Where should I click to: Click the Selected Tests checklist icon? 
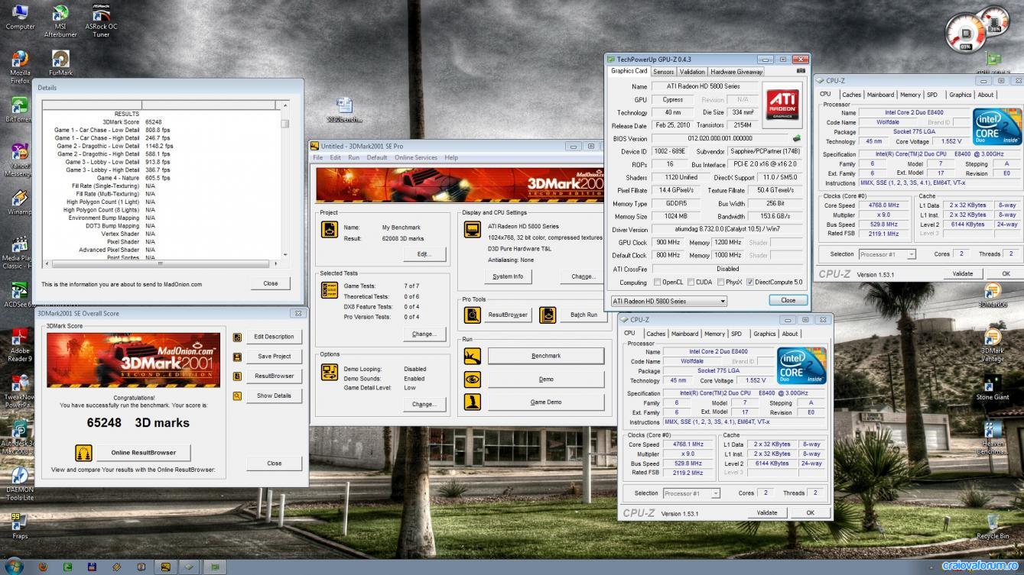pyautogui.click(x=330, y=290)
